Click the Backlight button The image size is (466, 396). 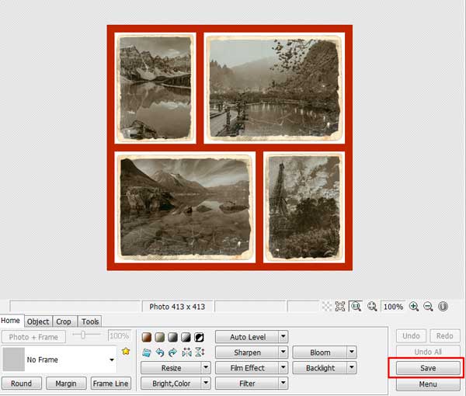tap(320, 368)
